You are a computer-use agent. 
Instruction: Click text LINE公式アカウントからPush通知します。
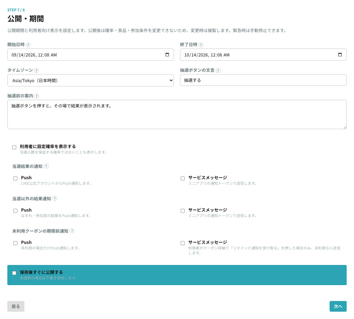pyautogui.click(x=56, y=183)
